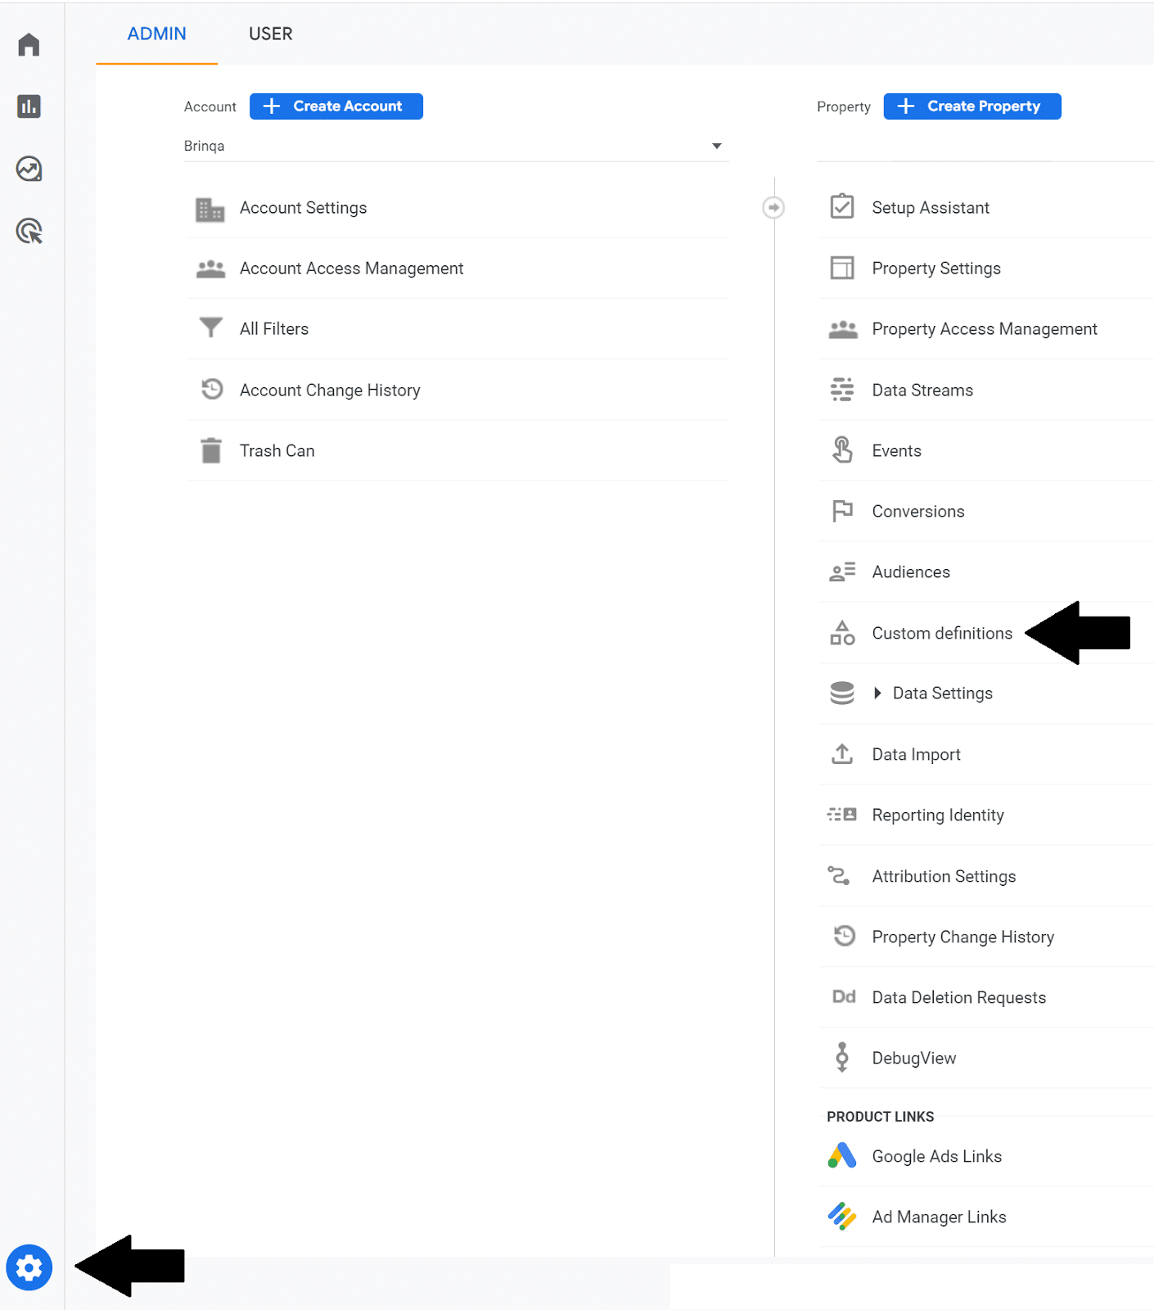Click the Account Settings building icon
The width and height of the screenshot is (1154, 1310).
coord(210,210)
